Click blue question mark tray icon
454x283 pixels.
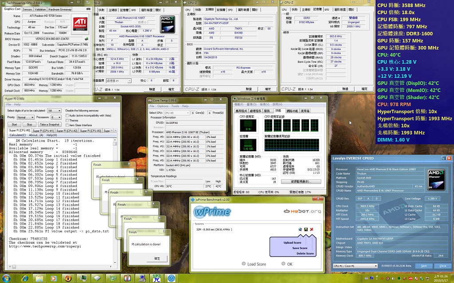(372, 278)
